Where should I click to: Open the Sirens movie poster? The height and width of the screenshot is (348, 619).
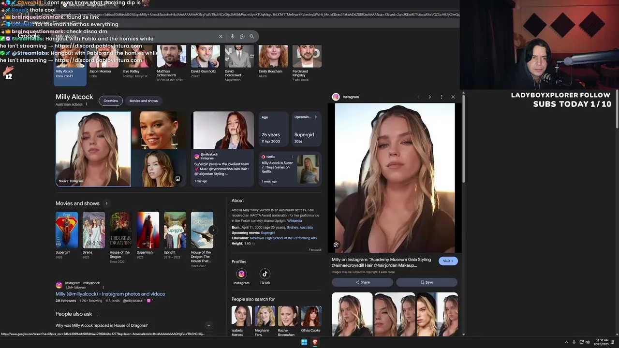(94, 230)
